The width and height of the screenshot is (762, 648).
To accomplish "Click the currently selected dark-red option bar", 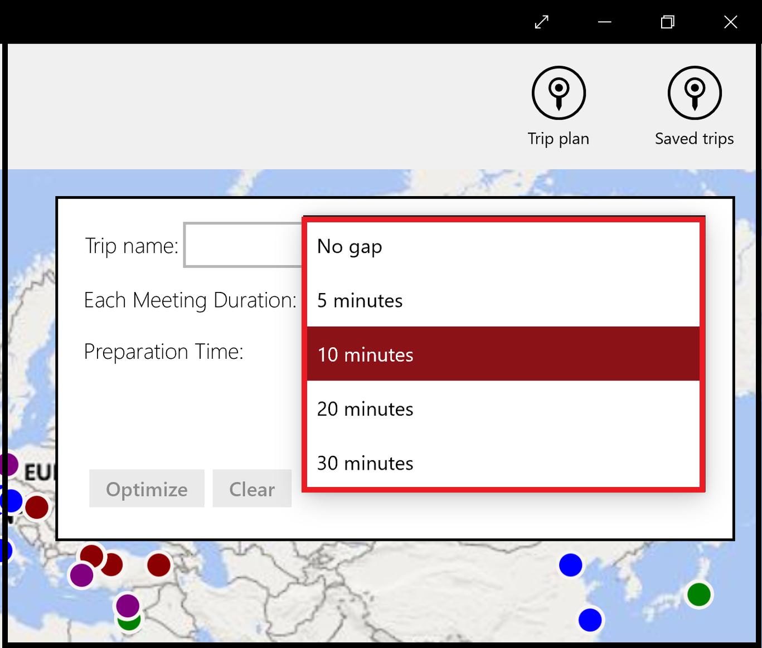I will pos(503,354).
